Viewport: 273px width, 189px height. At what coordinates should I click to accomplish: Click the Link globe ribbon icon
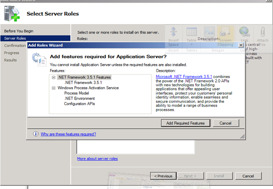point(244,32)
